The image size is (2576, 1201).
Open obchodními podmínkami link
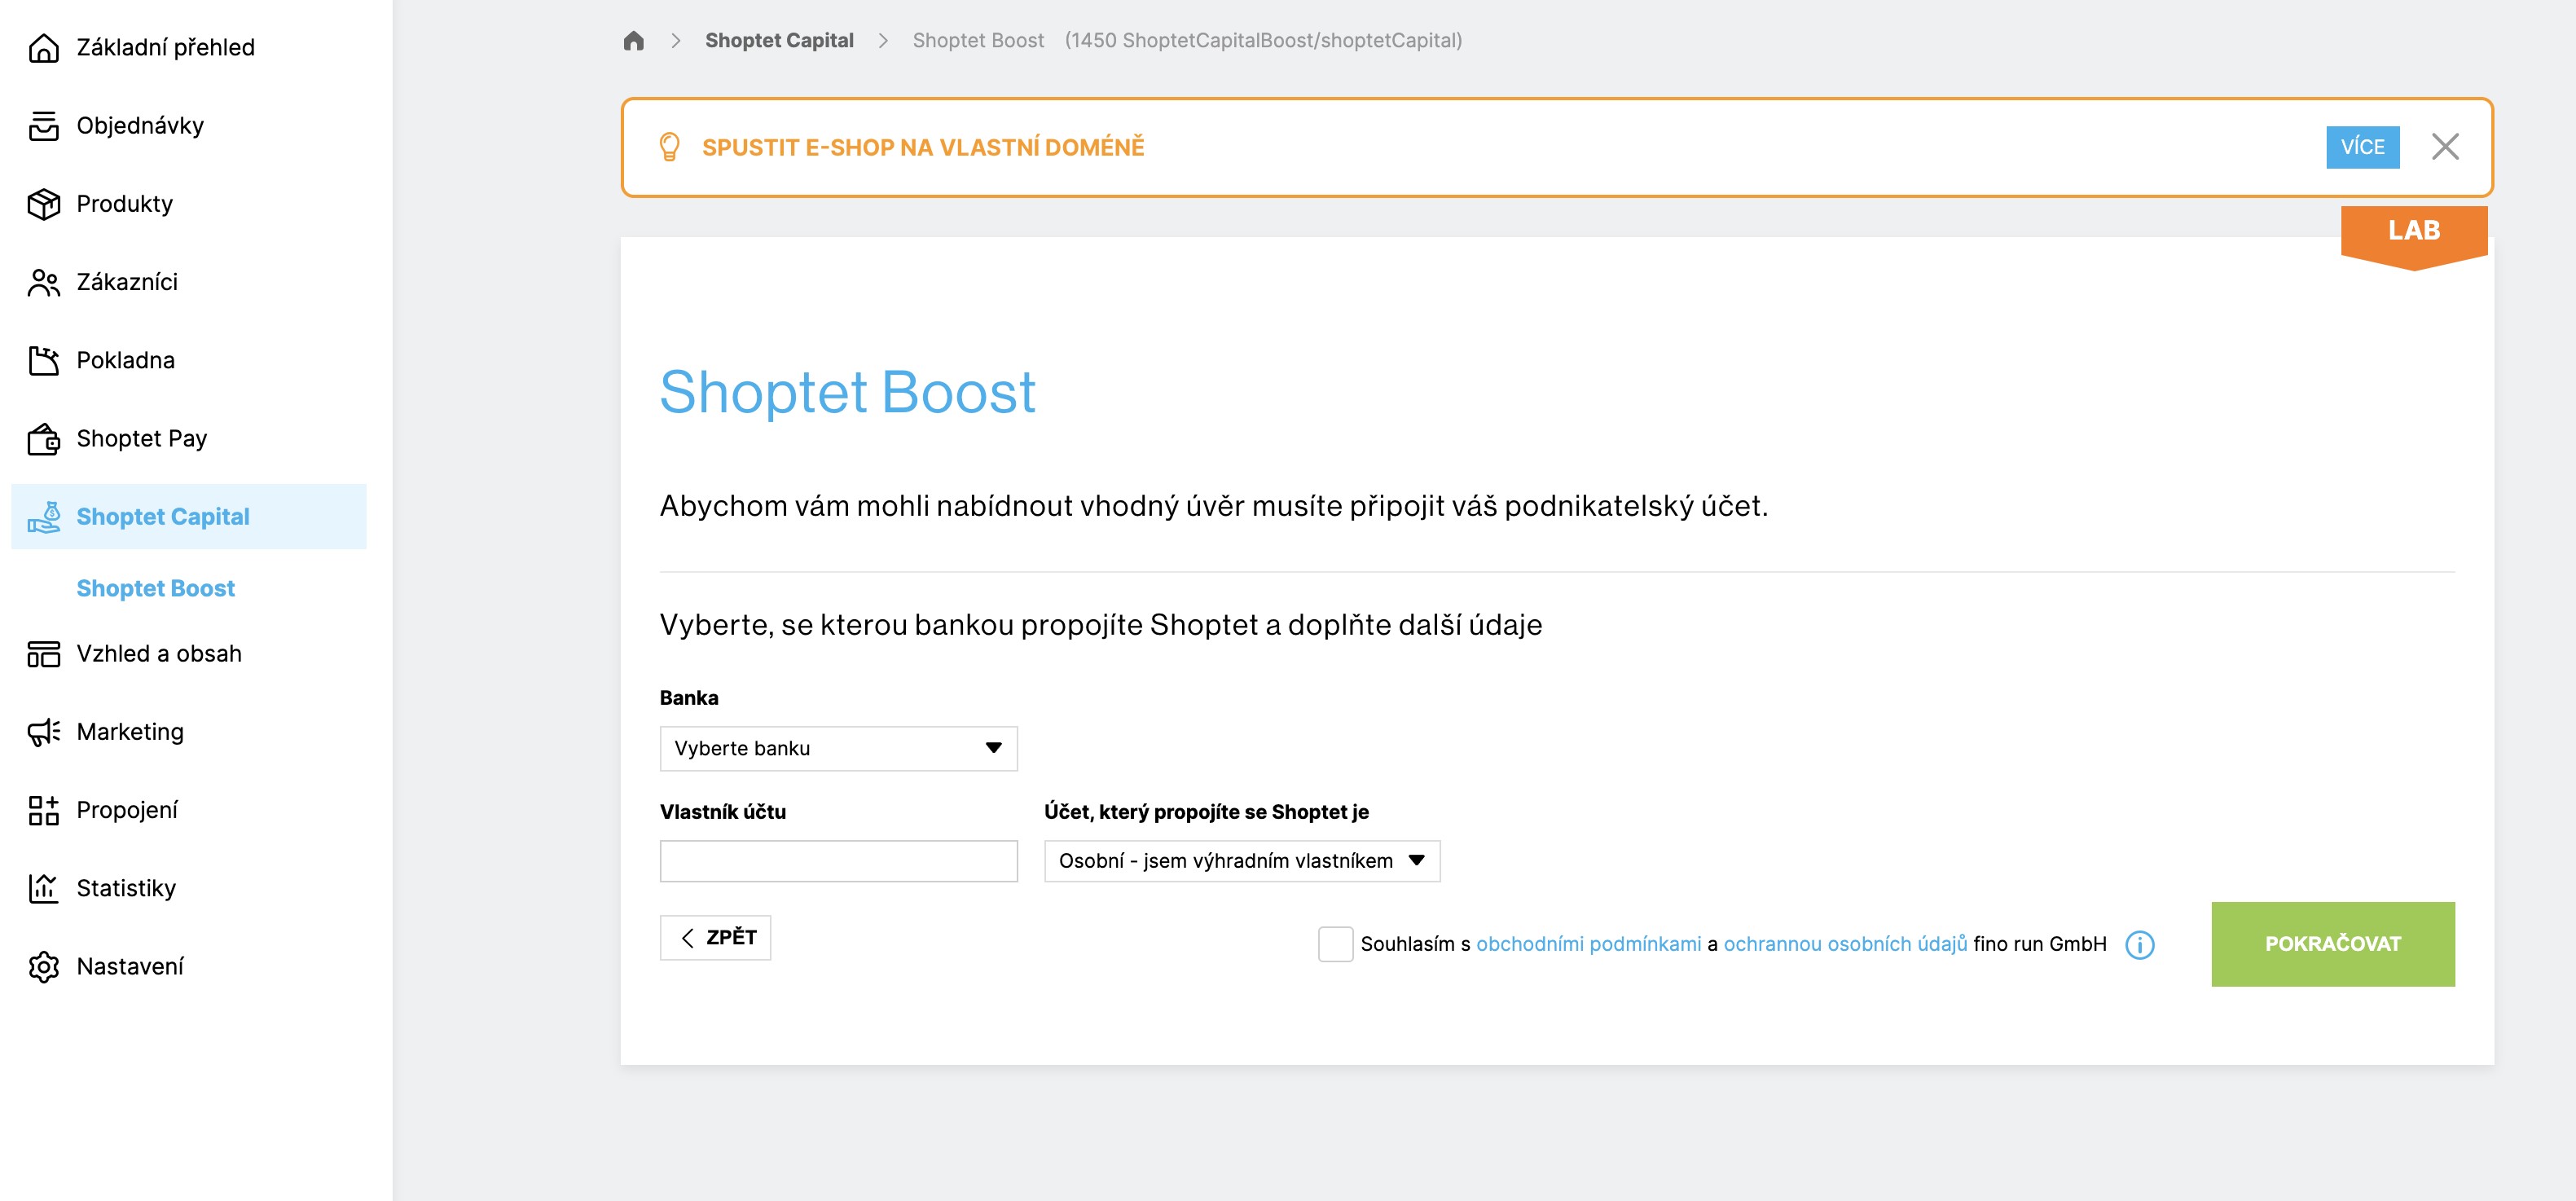coord(1588,944)
